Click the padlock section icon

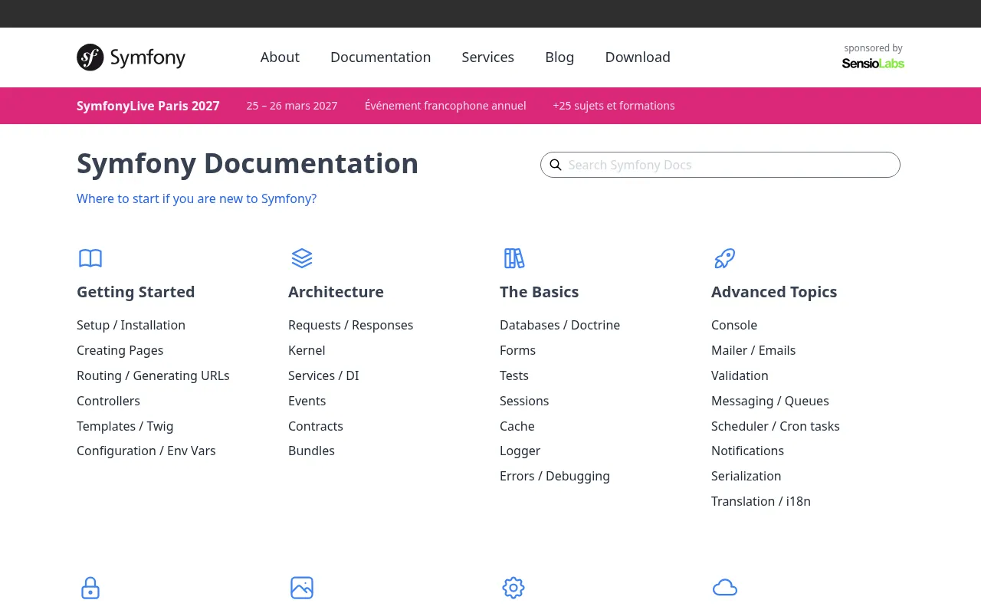(x=90, y=588)
